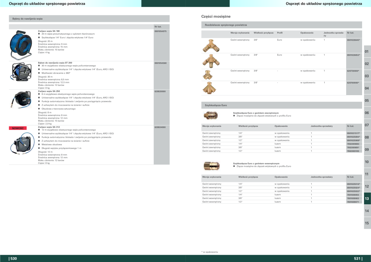Select catalog number 628759000*
This screenshot has width=371, height=262.
[x=353, y=71]
